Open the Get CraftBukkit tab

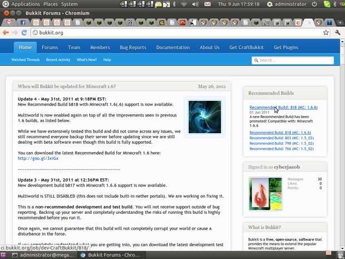point(247,47)
